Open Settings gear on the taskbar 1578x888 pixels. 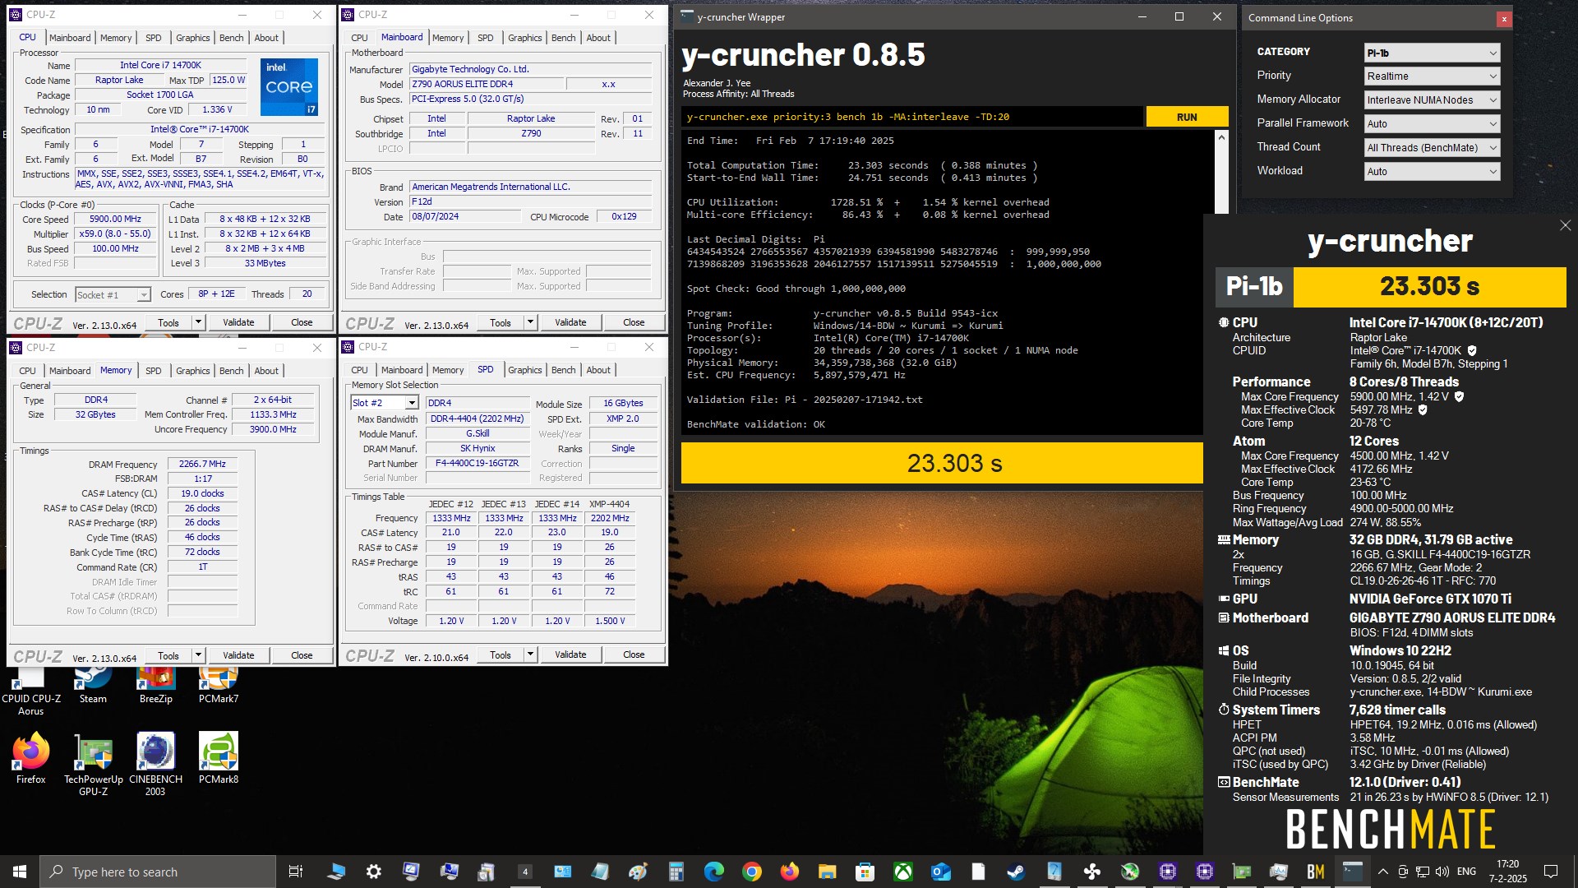point(373,872)
